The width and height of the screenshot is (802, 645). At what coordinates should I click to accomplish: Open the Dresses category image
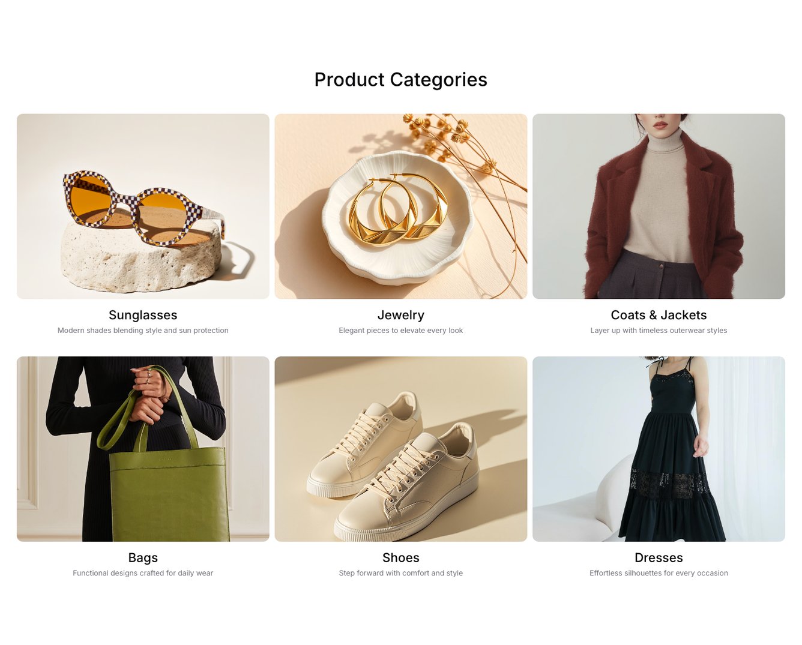click(659, 449)
